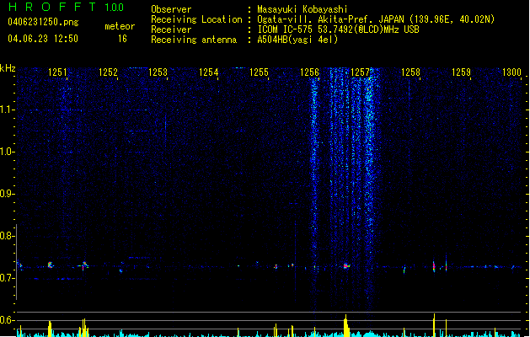Click the kHz axis unit label
This screenshot has width=530, height=337.
(x=8, y=68)
